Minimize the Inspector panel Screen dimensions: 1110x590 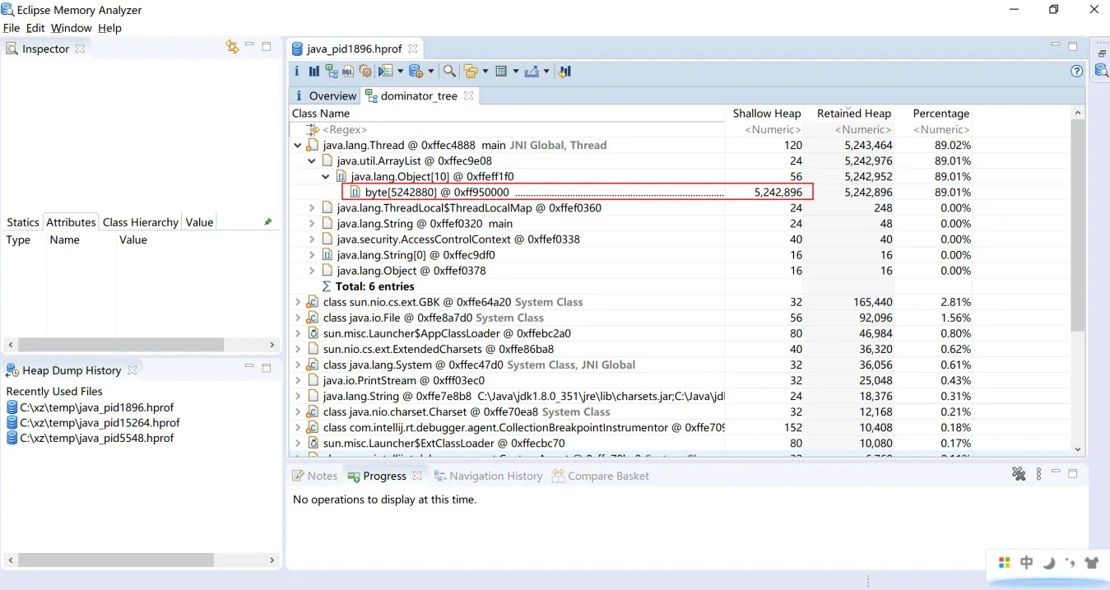(249, 46)
